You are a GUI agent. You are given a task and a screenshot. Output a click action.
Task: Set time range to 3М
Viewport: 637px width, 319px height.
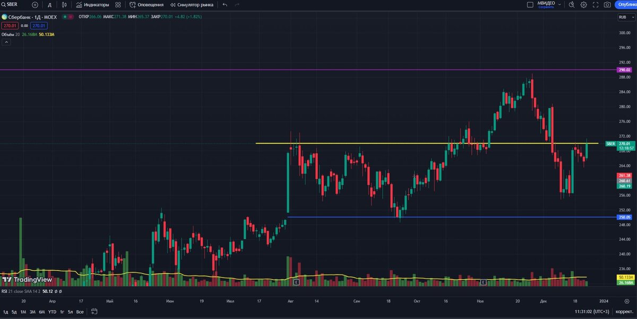pyautogui.click(x=32, y=312)
